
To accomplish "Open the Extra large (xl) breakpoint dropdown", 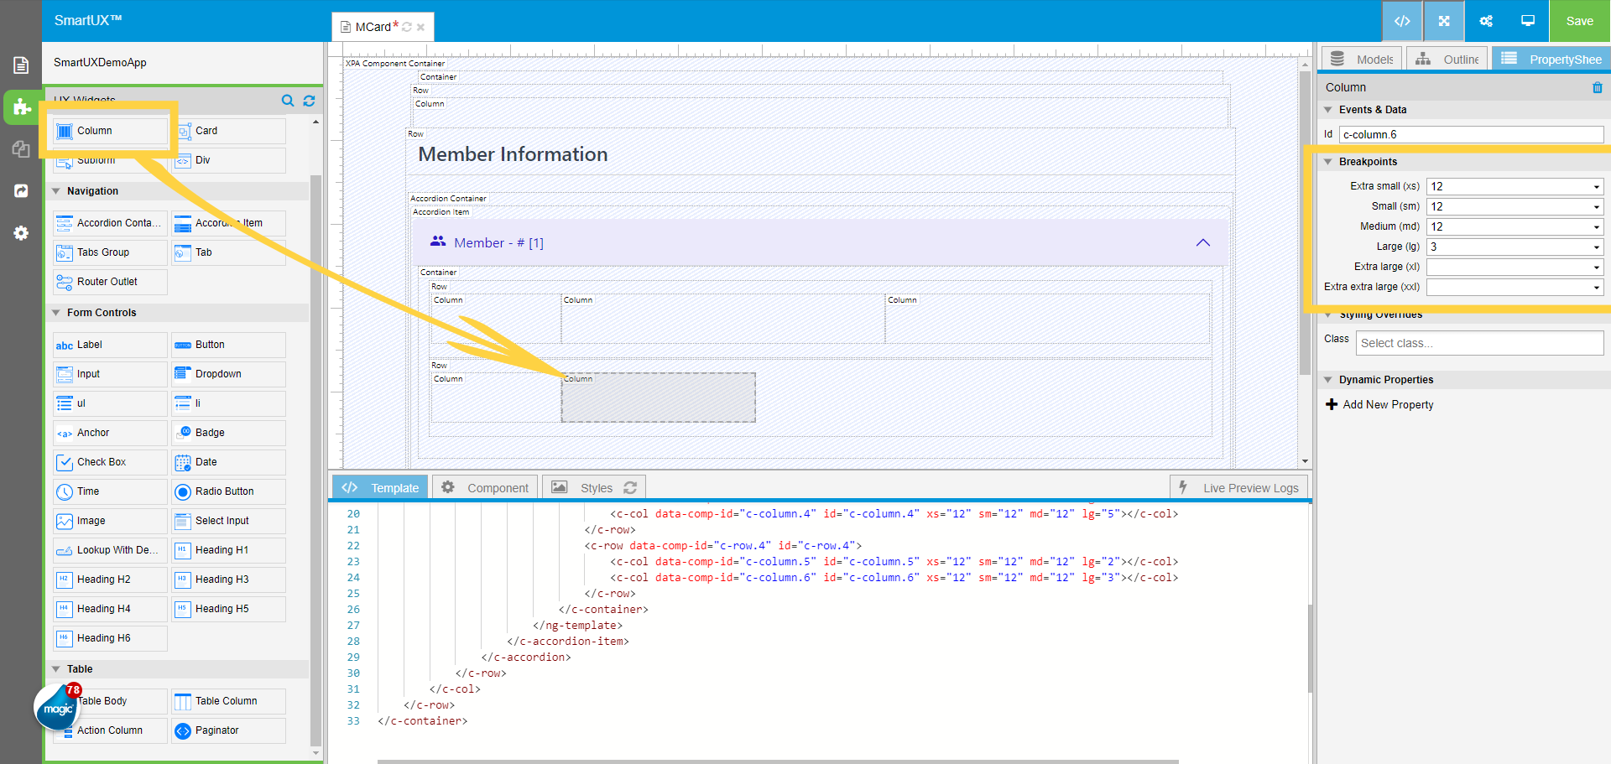I will tap(1515, 267).
